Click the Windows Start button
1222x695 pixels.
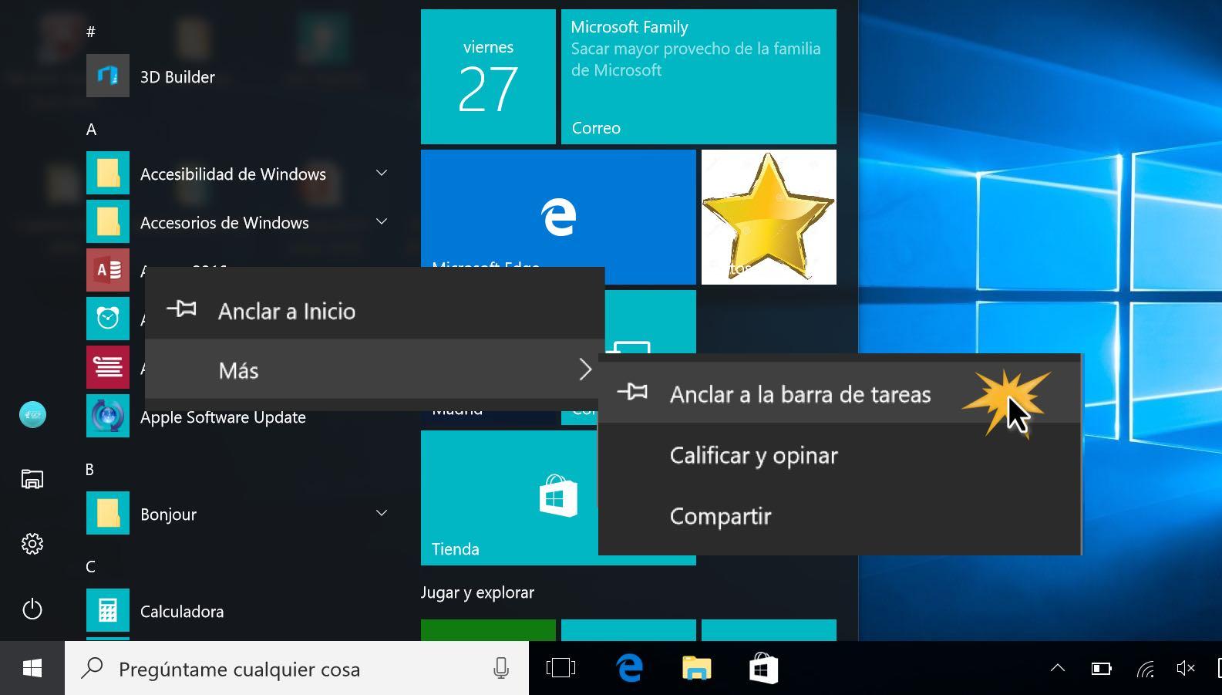click(32, 668)
